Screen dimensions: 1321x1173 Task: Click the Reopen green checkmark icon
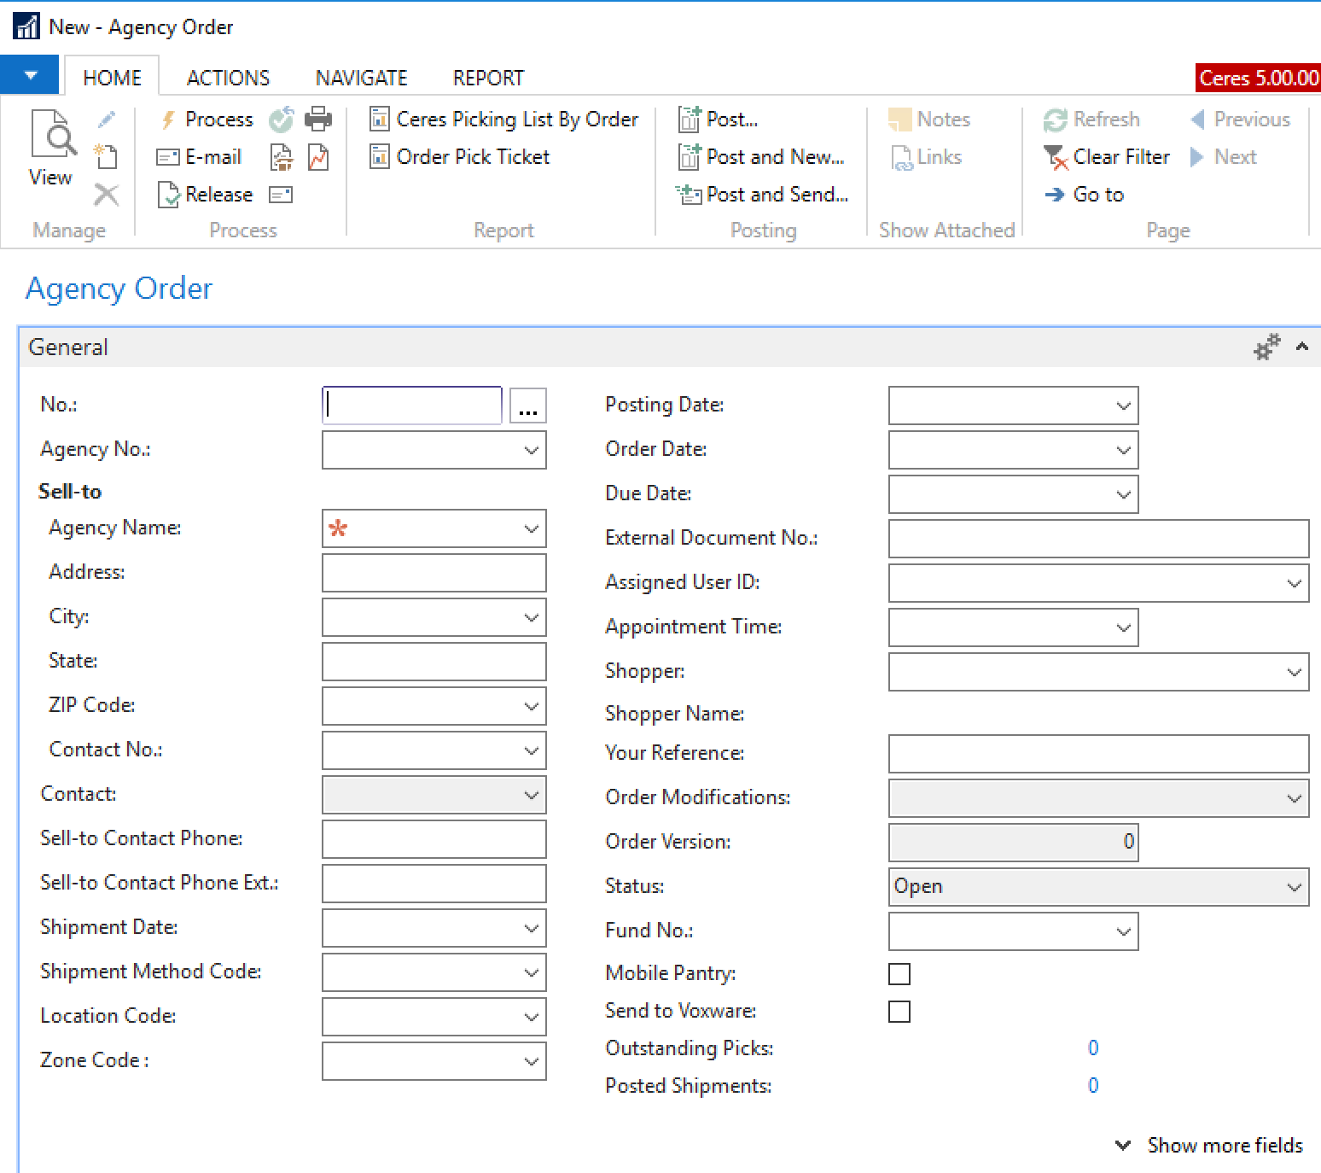coord(282,120)
